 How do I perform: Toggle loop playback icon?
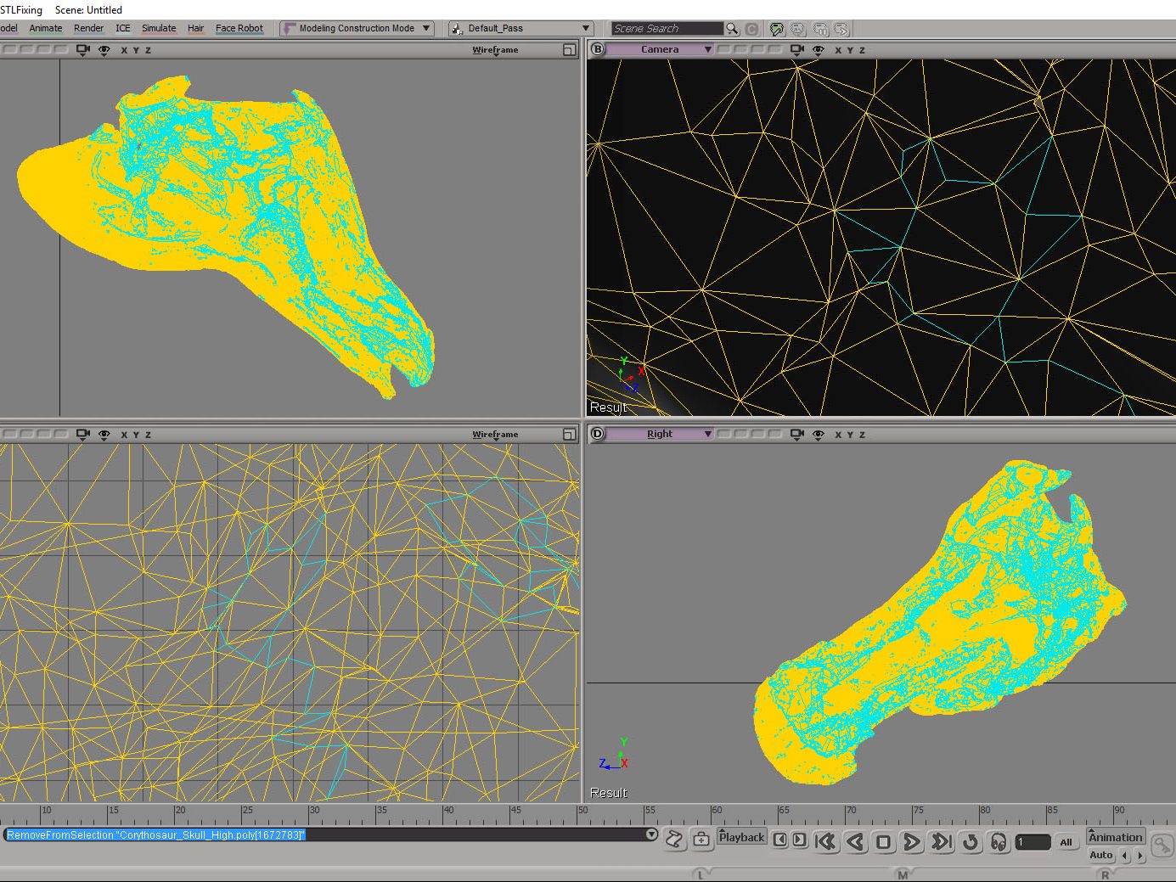[971, 841]
